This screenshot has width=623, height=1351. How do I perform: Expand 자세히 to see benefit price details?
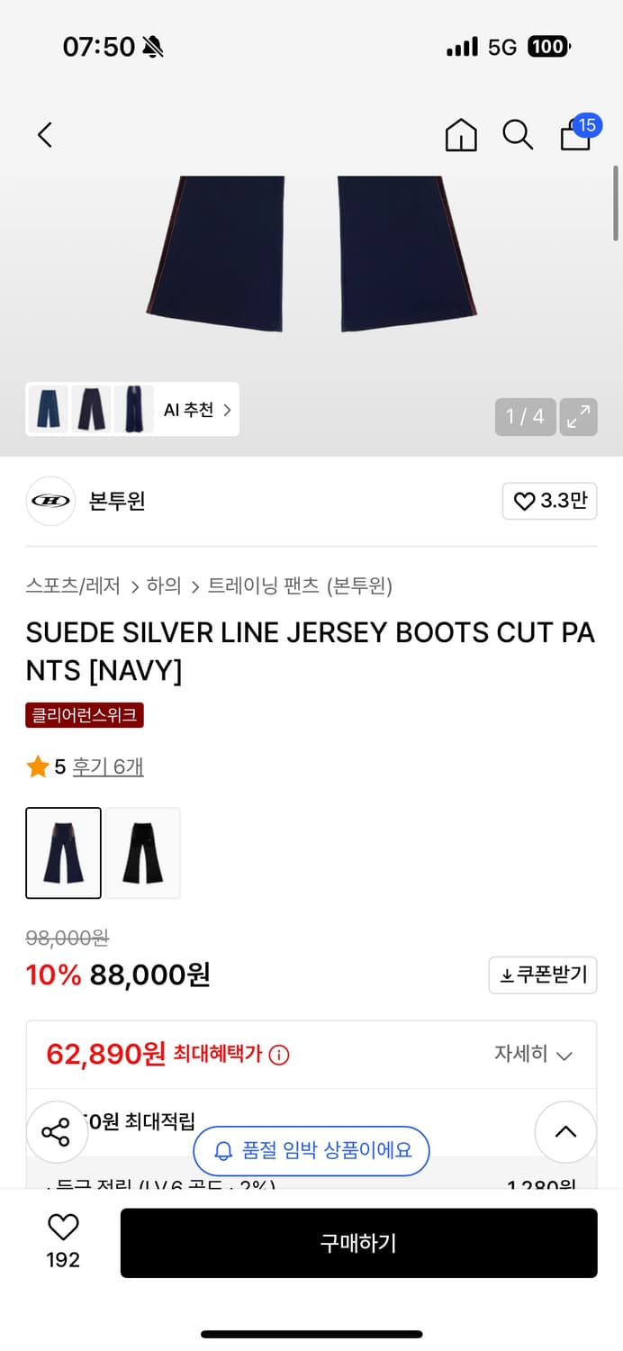[x=533, y=1054]
